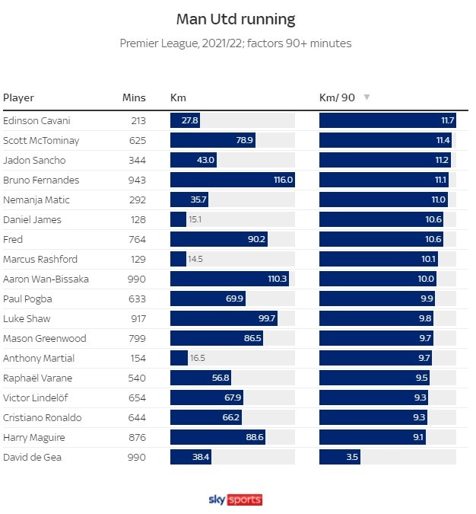Viewport: 476px width, 514px height.
Task: Click Bruno Fernandes' 116.0 Km bar
Action: pos(233,180)
